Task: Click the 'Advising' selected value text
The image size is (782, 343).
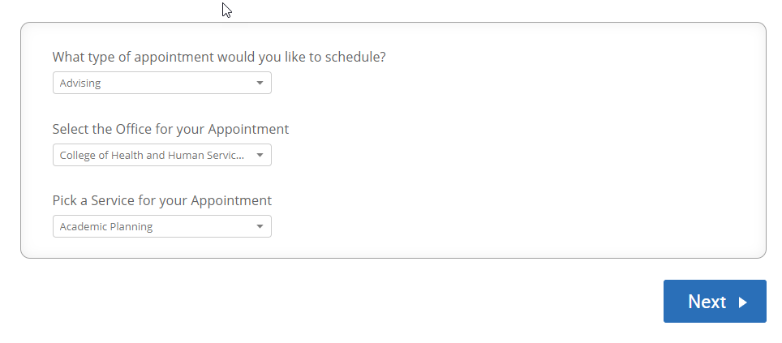Action: (x=80, y=84)
